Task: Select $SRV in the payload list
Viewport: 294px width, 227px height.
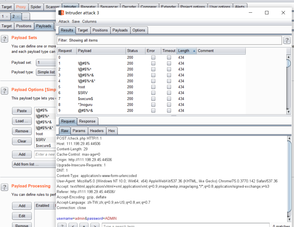Action: [45, 140]
